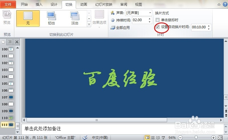The image size is (228, 140).
Task: Uncheck the automatic advance time checkbox
Action: (158, 27)
